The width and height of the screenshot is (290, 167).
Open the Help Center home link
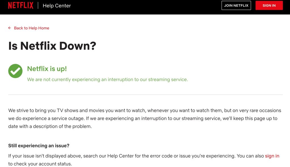coord(57,6)
